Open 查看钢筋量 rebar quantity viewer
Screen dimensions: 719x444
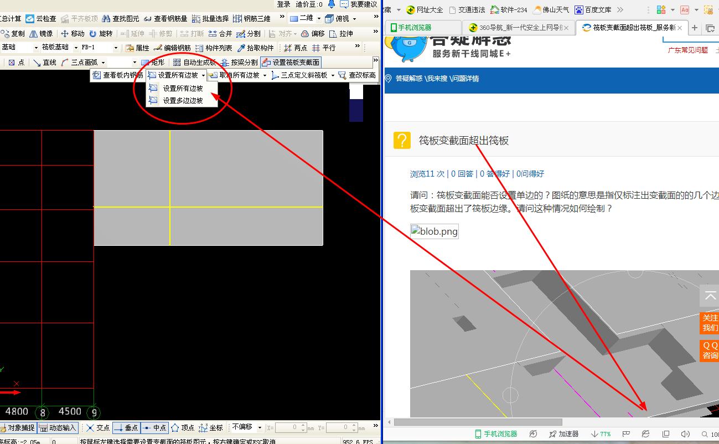point(165,19)
